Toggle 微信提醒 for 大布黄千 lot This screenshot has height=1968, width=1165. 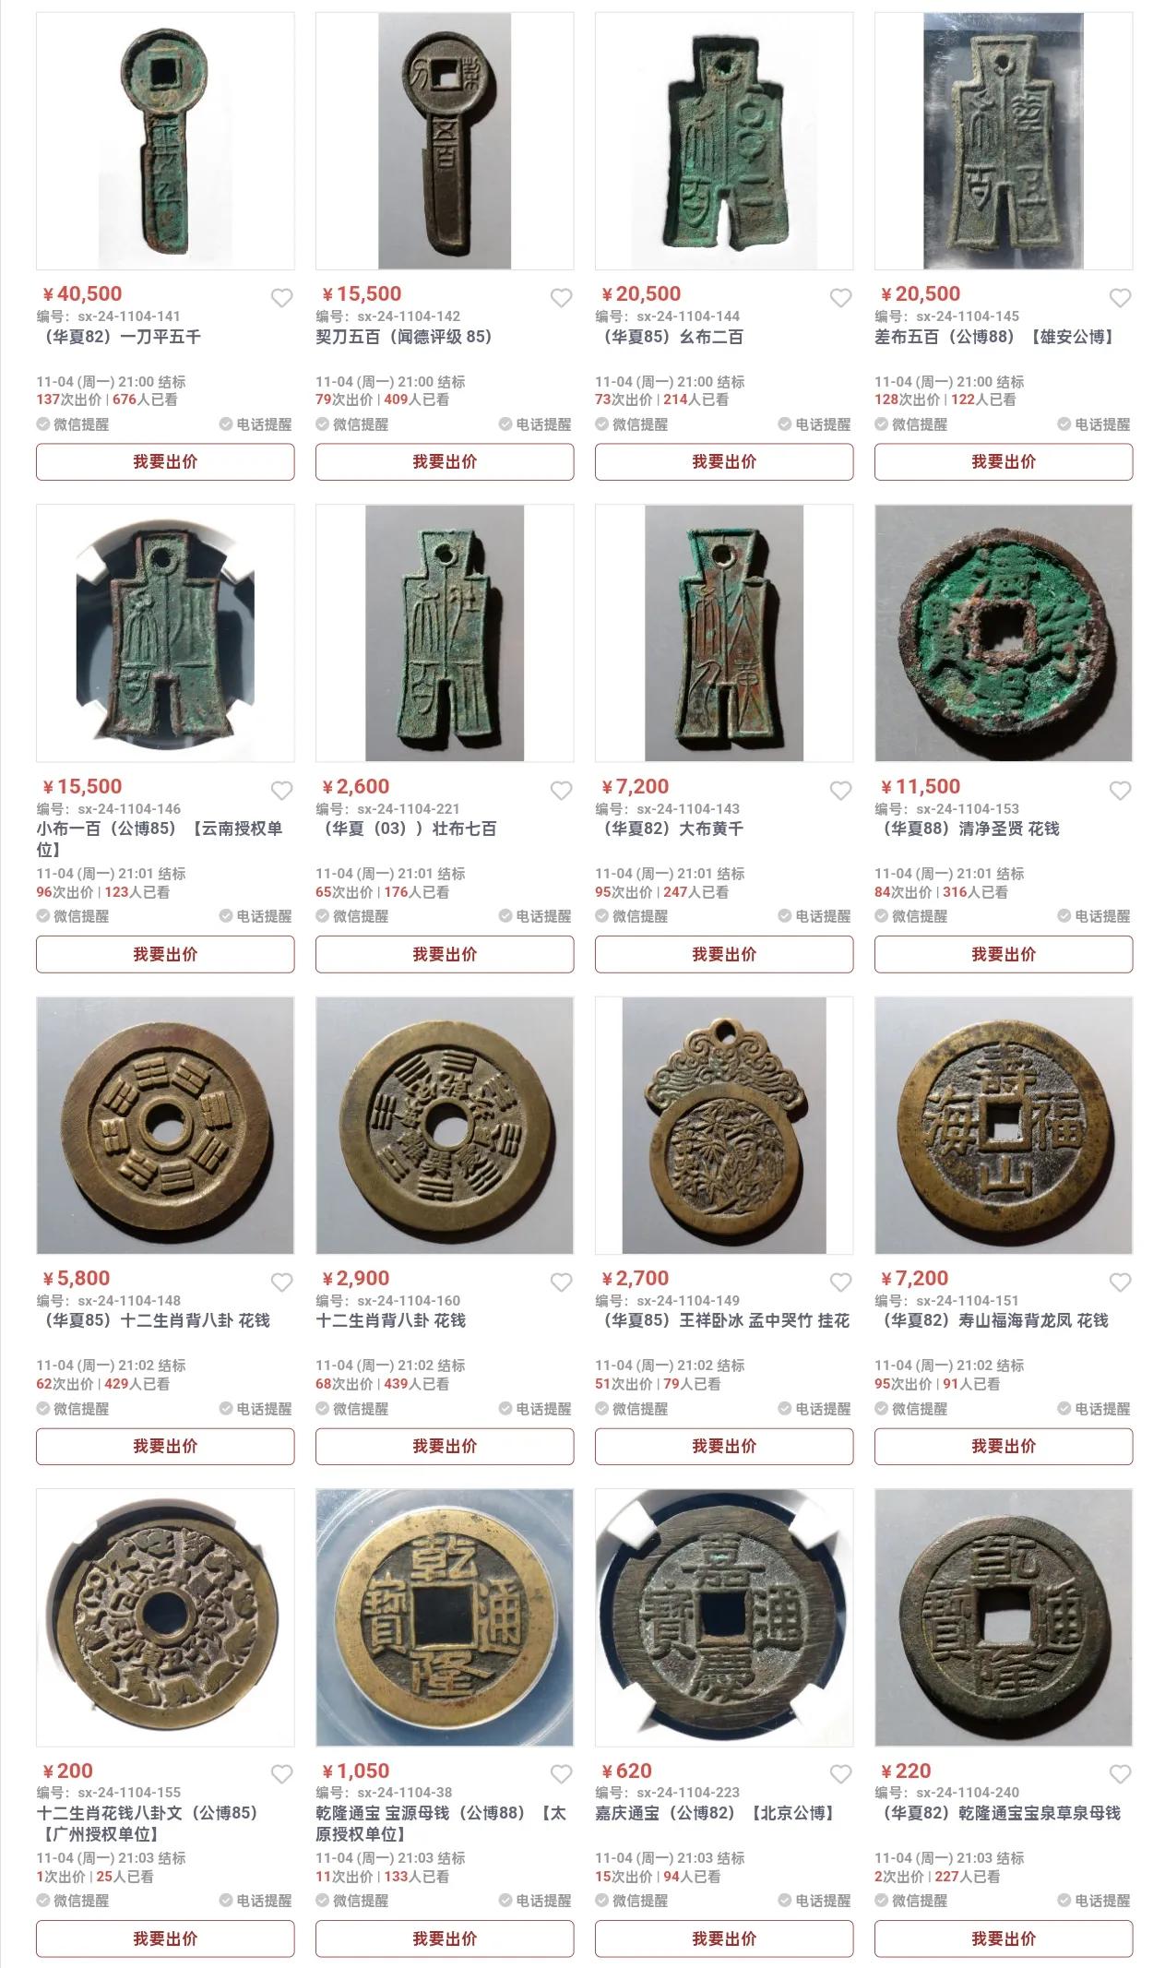[x=632, y=916]
